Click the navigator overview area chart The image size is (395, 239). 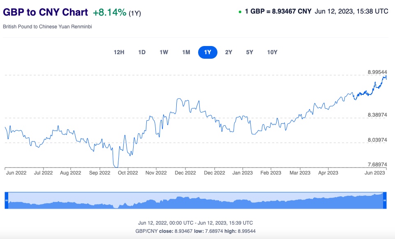pyautogui.click(x=195, y=201)
